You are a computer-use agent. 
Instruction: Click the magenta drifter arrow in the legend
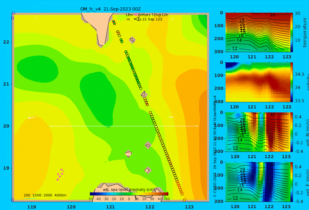point(136,15)
